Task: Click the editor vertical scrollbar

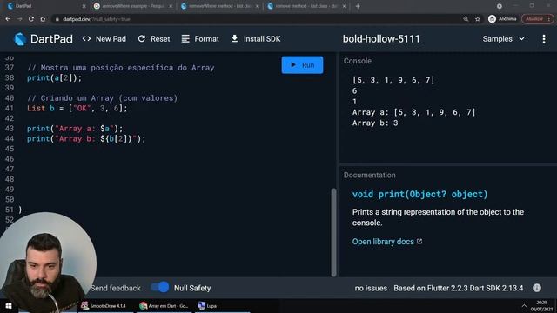Action: 333,232
